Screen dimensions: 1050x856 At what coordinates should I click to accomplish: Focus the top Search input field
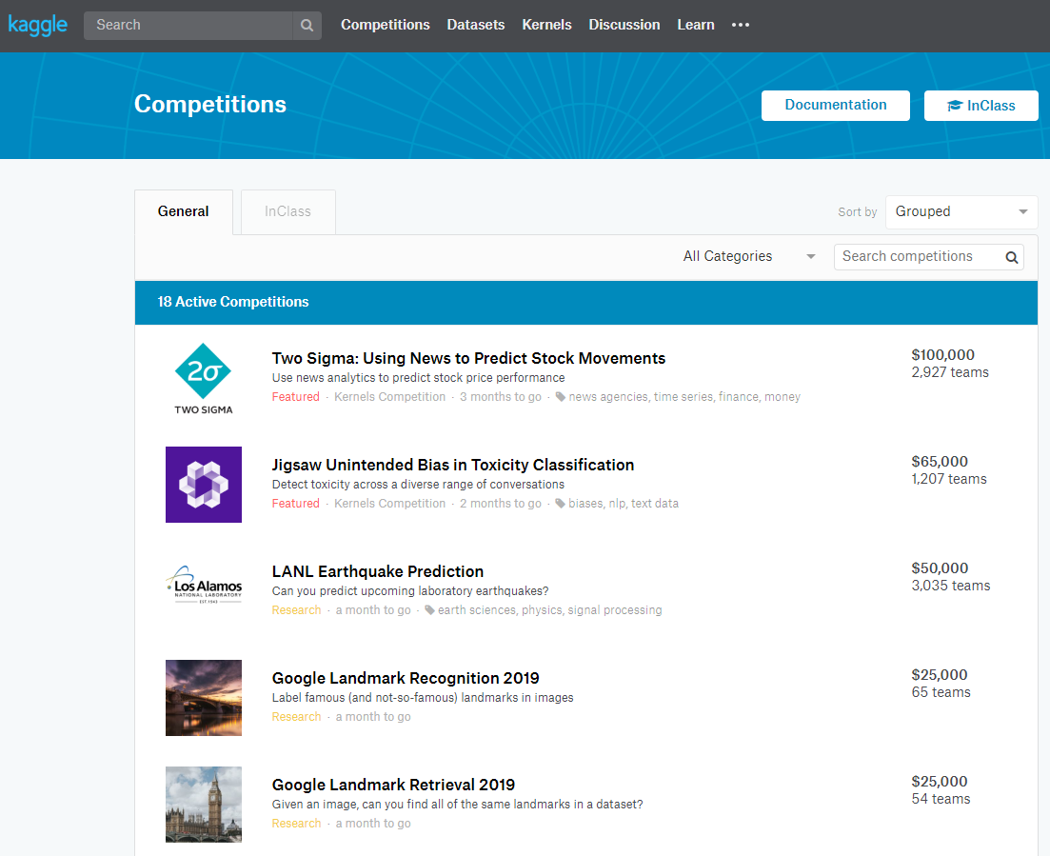tap(188, 26)
